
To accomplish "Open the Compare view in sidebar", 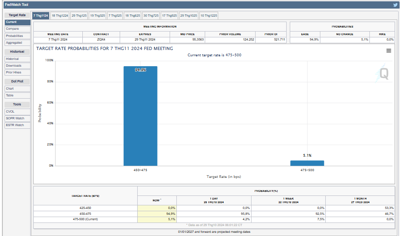I will pos(17,29).
